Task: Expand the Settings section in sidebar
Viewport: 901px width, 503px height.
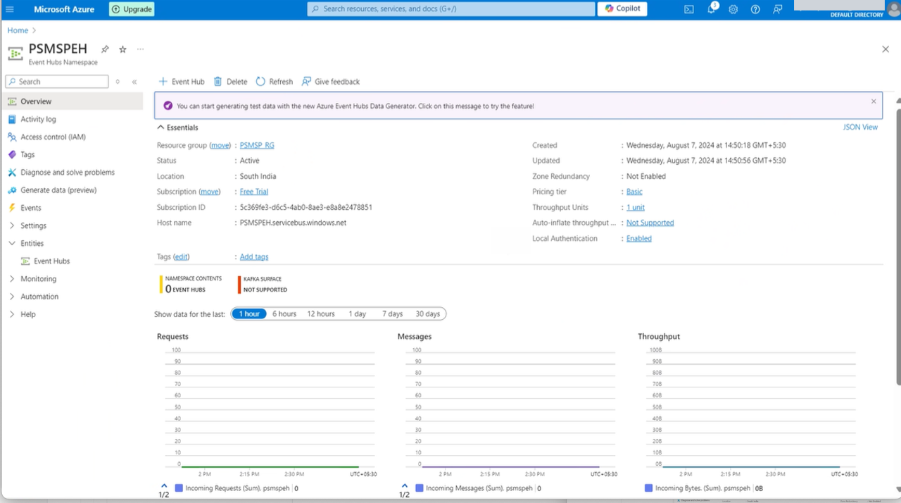Action: tap(33, 225)
